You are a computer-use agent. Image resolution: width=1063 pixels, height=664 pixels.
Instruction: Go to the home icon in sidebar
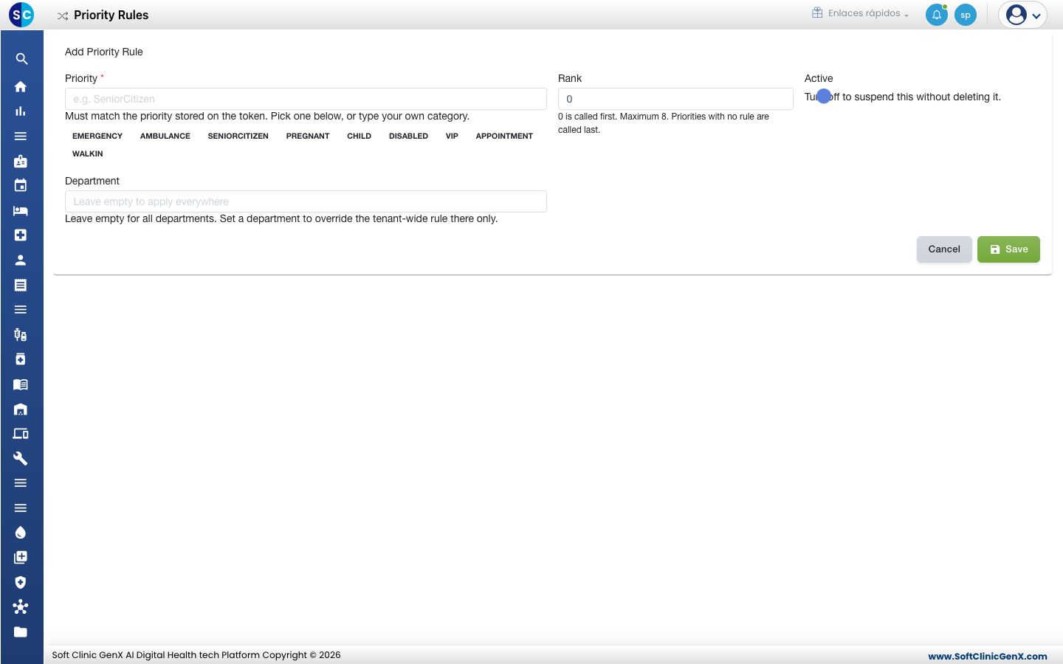pos(21,86)
